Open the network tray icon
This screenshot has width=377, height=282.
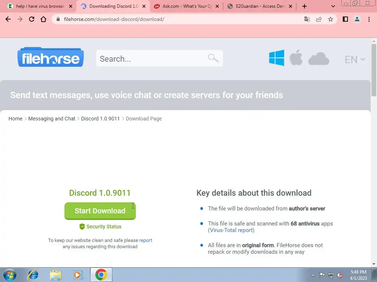[331, 275]
